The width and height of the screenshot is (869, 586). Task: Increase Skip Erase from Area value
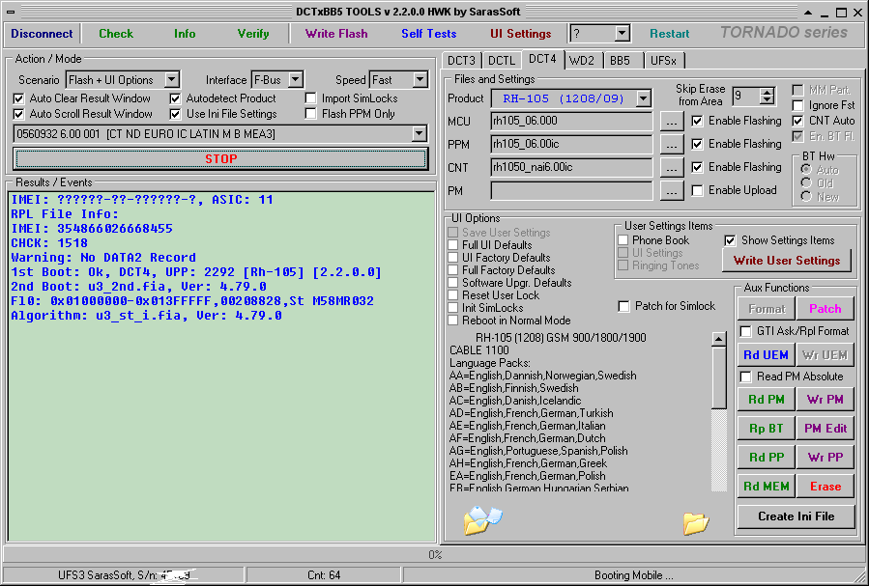pyautogui.click(x=768, y=93)
